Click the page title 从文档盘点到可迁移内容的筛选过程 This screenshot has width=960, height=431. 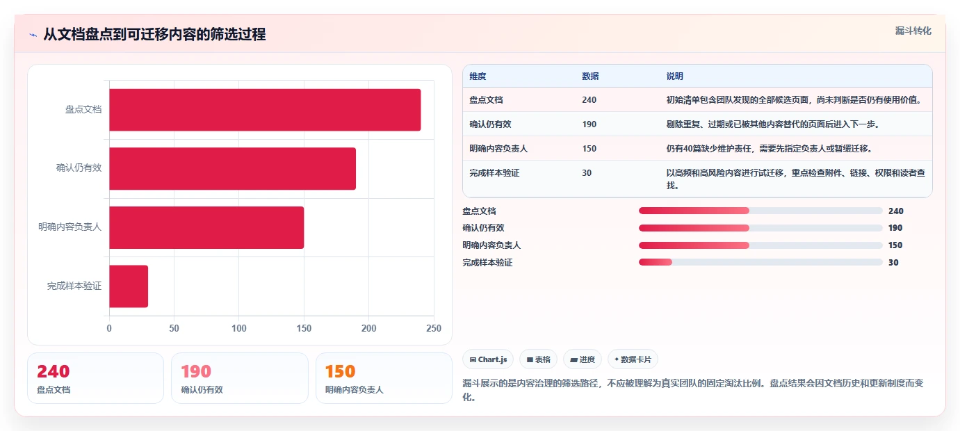(154, 35)
